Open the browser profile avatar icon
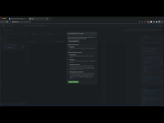Image resolution: width=164 pixels, height=123 pixels. click(159, 22)
